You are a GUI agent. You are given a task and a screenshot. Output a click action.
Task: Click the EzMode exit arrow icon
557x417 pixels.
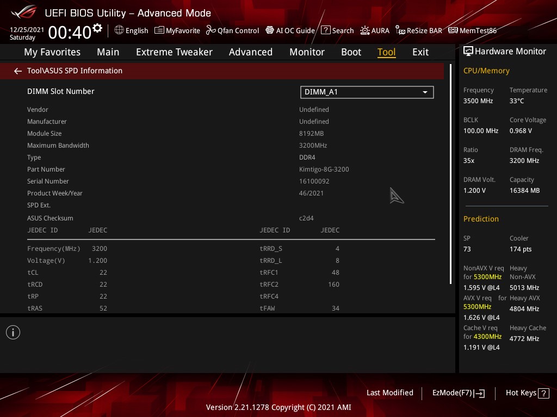[x=480, y=393]
